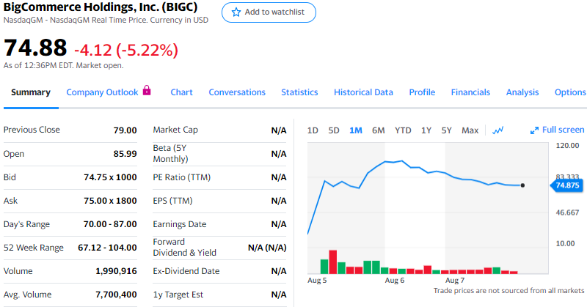Image resolution: width=587 pixels, height=307 pixels.
Task: Click the Previous Close value 79.00
Action: [125, 130]
